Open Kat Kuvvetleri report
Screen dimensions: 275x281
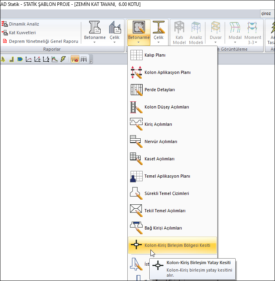pos(18,33)
